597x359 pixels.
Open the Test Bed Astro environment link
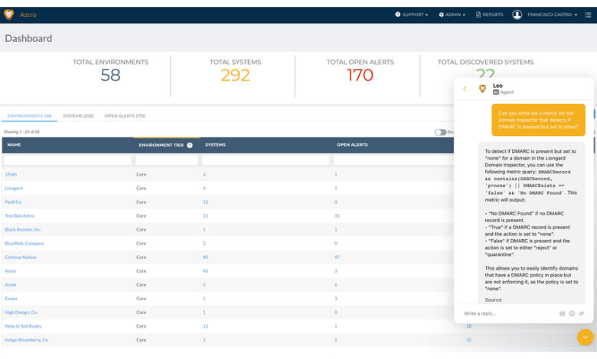[x=19, y=215]
